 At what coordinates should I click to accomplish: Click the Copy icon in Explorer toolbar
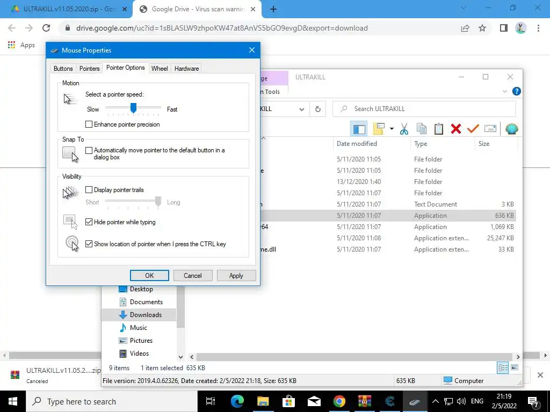(x=422, y=129)
